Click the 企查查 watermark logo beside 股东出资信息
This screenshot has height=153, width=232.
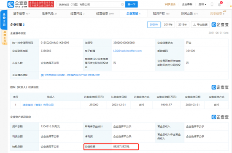(220, 87)
